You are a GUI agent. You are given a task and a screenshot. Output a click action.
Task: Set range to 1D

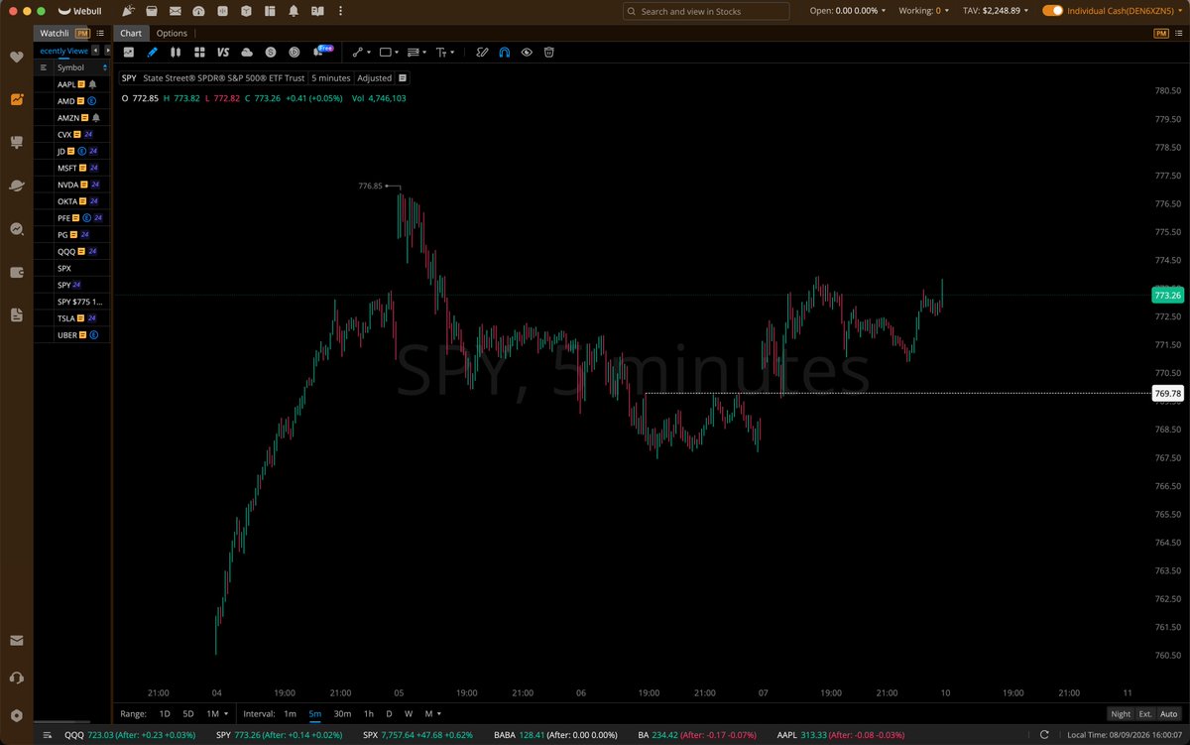tap(165, 713)
